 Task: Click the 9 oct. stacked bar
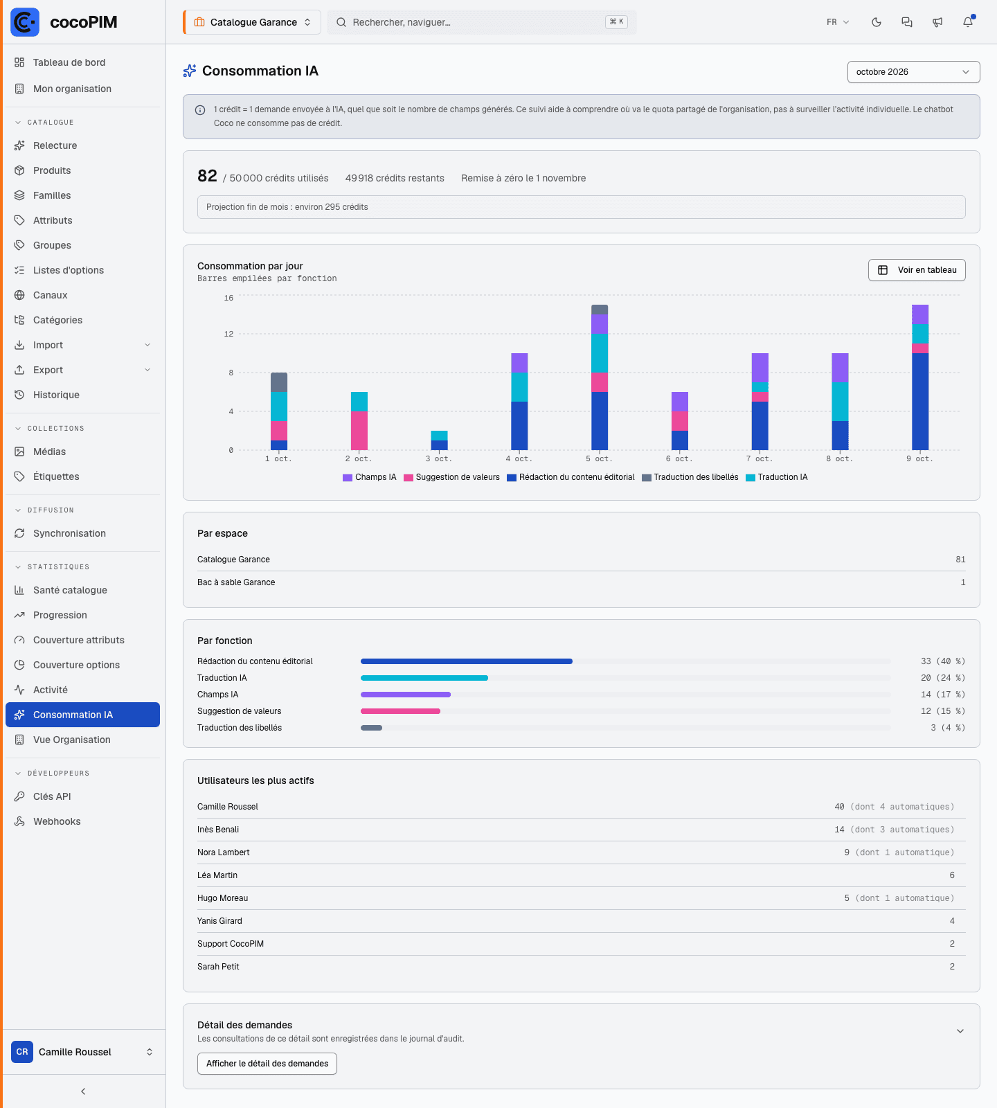pos(920,377)
